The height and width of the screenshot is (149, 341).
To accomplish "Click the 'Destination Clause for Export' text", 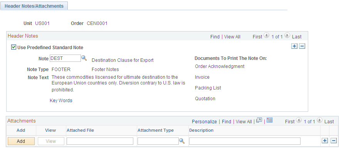I will pyautogui.click(x=123, y=60).
